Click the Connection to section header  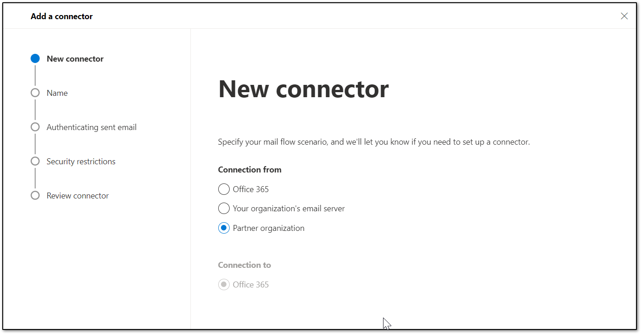pyautogui.click(x=244, y=265)
